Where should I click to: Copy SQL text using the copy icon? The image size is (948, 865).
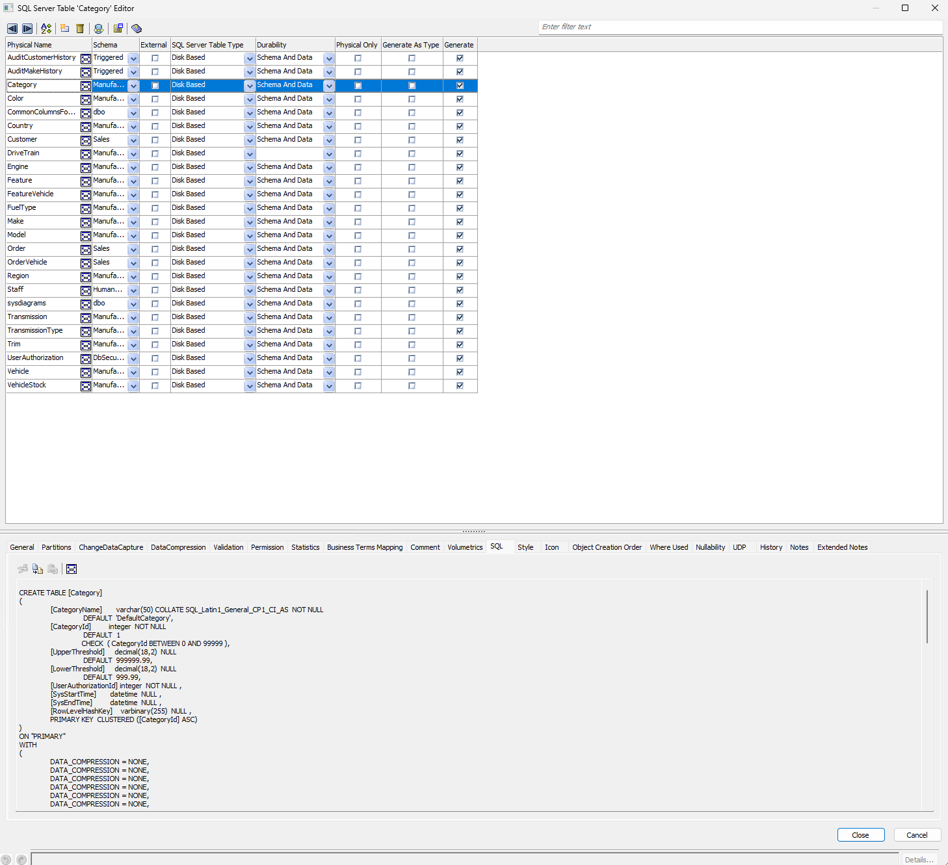38,569
